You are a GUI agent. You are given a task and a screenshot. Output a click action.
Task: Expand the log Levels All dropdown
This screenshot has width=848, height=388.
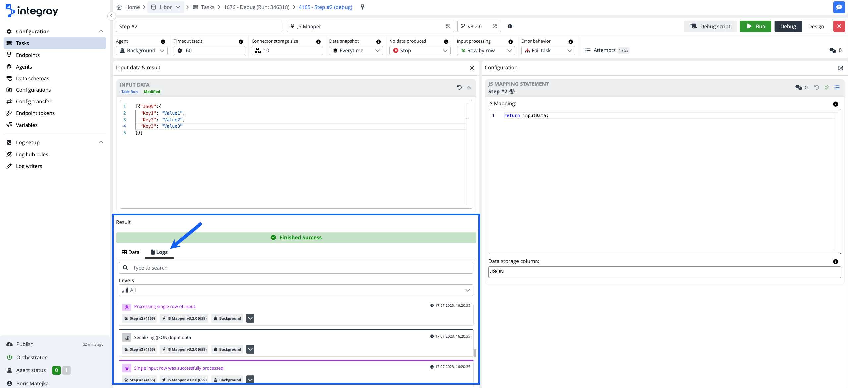(296, 290)
